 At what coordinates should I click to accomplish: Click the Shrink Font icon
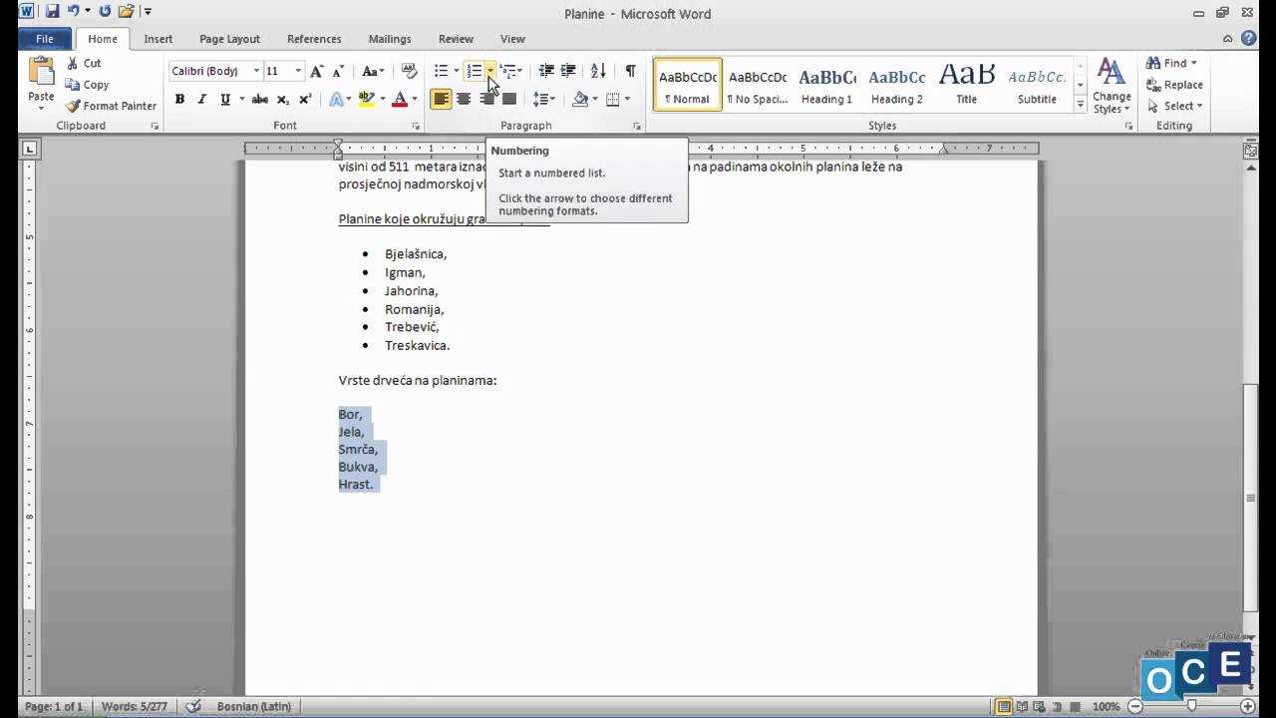pos(338,71)
